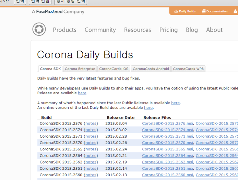
Task: Download CoronaSDK-2015.2571.msi
Action: click(x=168, y=136)
